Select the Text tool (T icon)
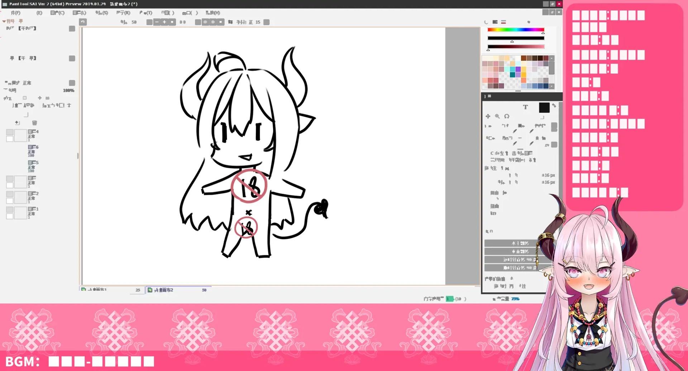Screen dimensions: 688x371 pyautogui.click(x=525, y=107)
